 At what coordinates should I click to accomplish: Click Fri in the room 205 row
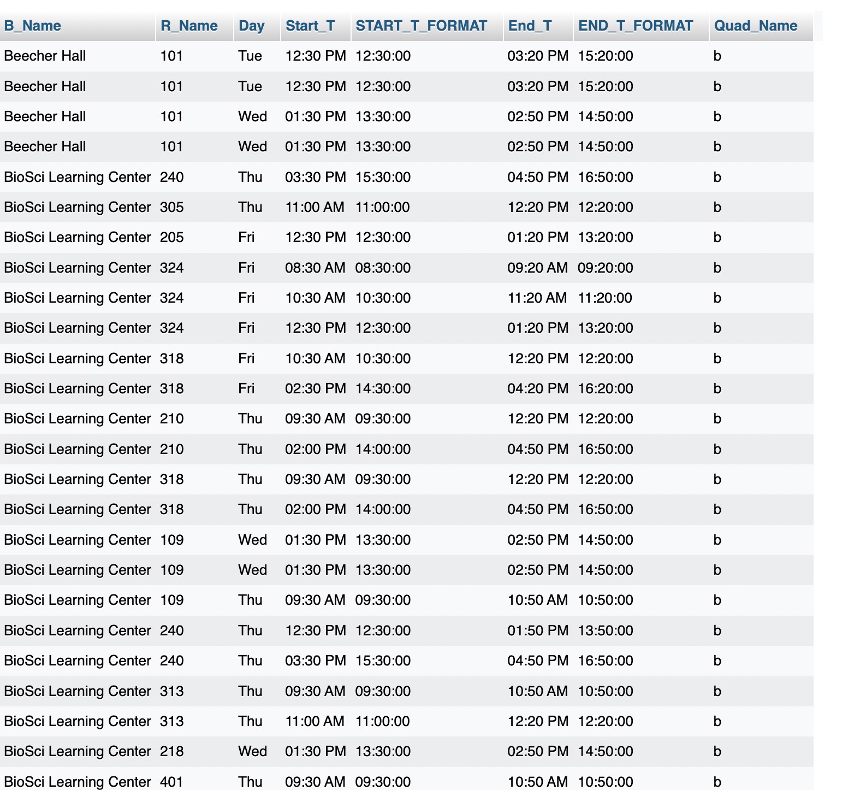[x=246, y=237]
